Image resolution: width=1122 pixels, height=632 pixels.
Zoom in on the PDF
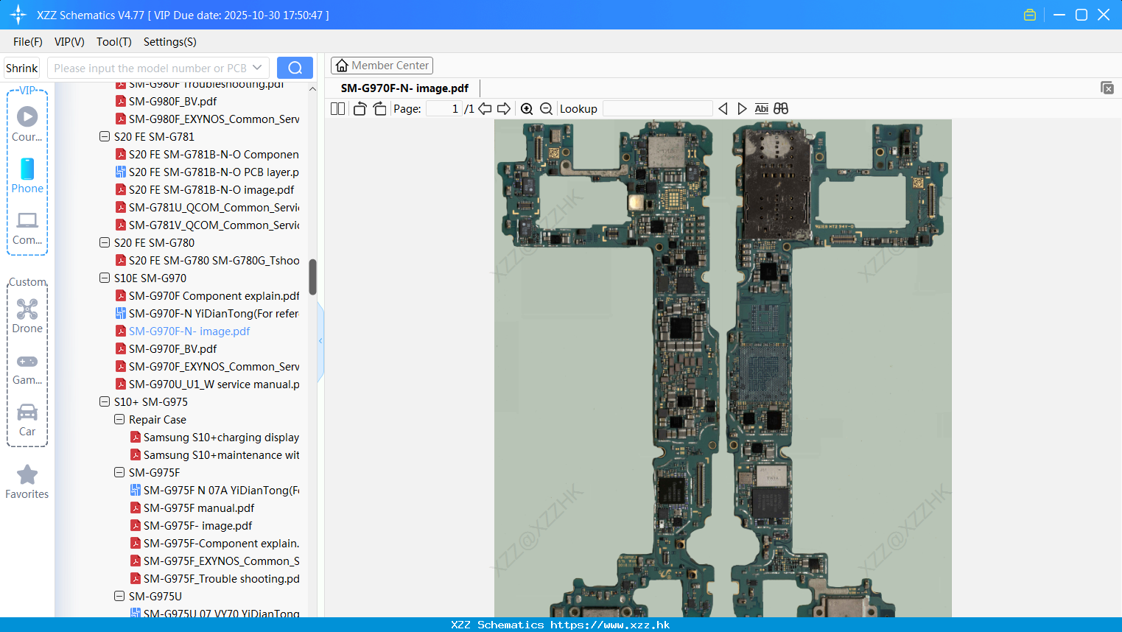tap(527, 108)
